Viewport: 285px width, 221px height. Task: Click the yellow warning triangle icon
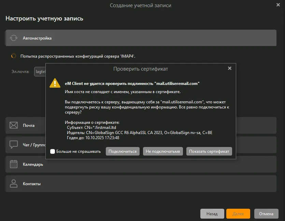pos(55,83)
